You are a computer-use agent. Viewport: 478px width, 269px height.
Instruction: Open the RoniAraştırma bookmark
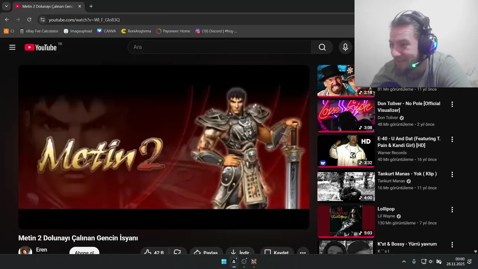136,31
